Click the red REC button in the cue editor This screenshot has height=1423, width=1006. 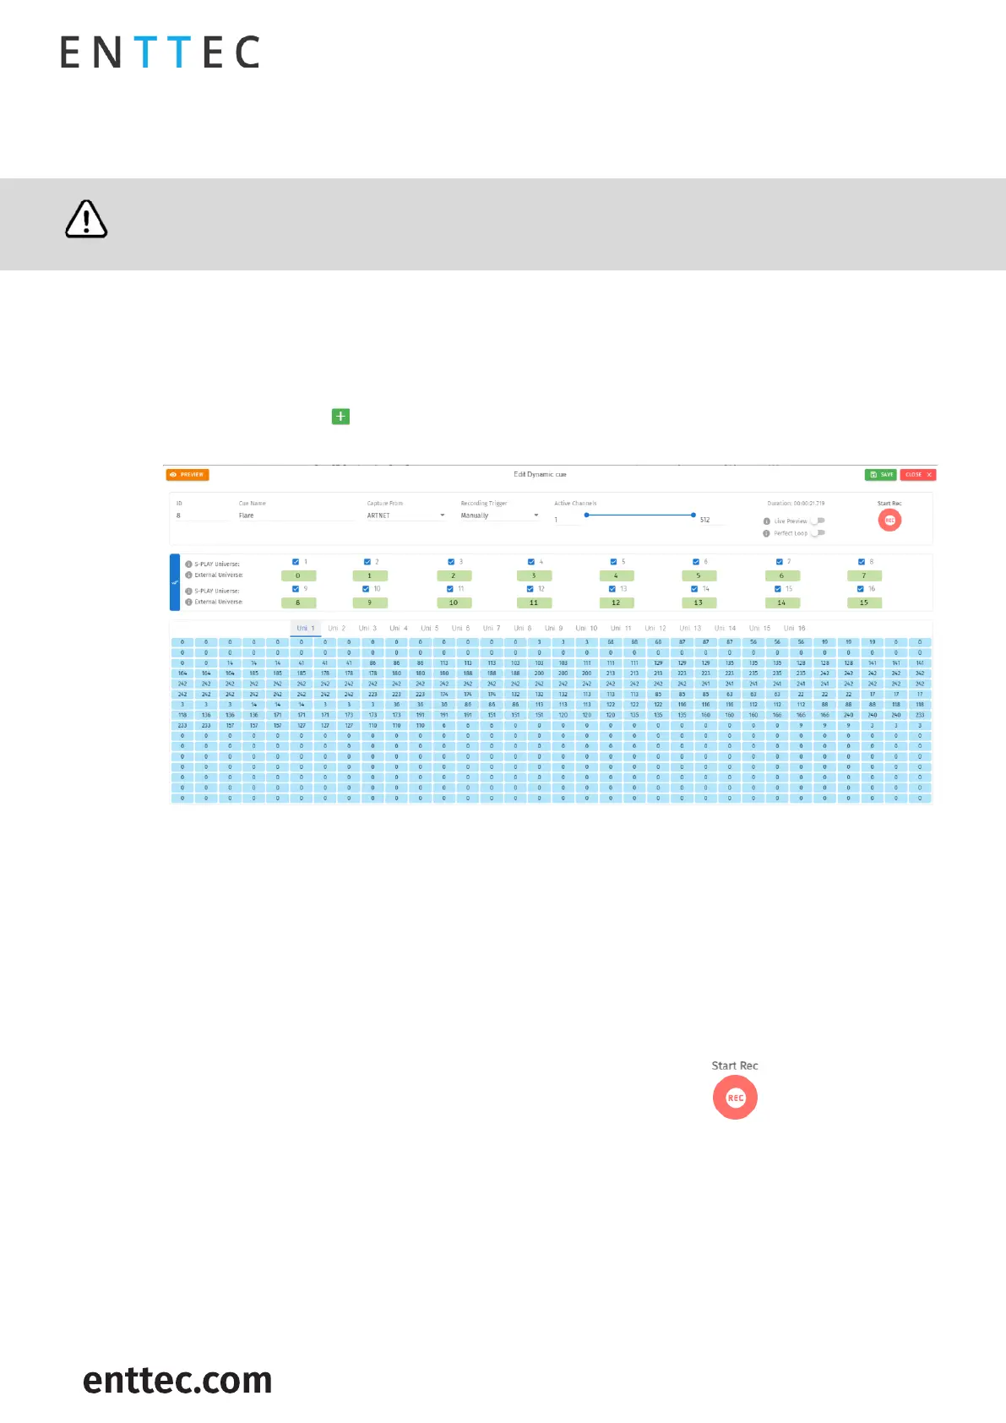tap(889, 521)
